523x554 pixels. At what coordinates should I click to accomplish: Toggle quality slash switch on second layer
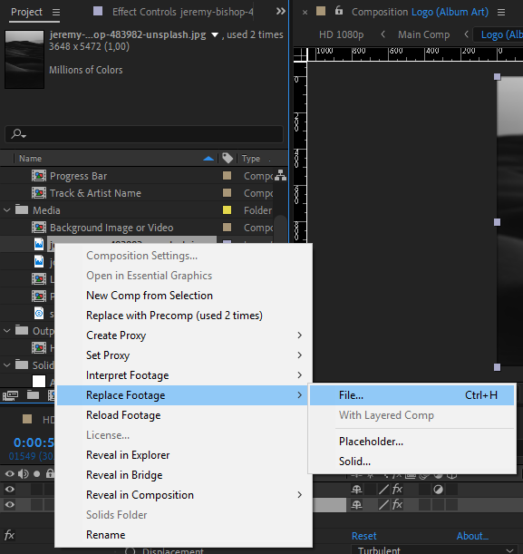point(383,505)
